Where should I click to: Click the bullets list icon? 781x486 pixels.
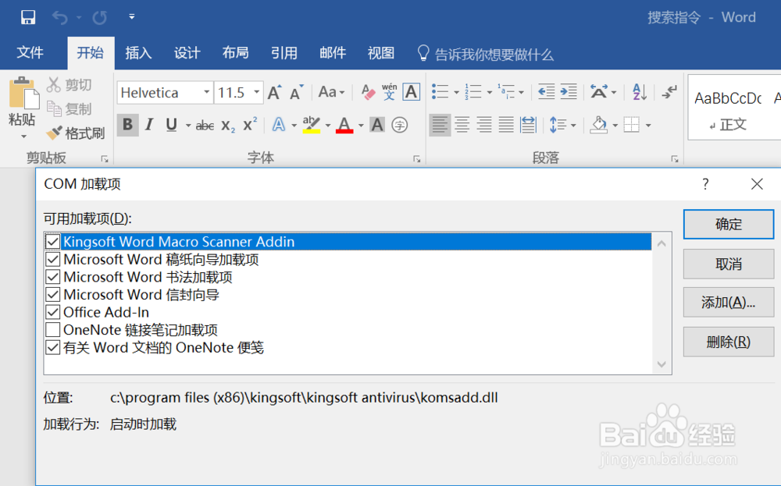(x=440, y=91)
